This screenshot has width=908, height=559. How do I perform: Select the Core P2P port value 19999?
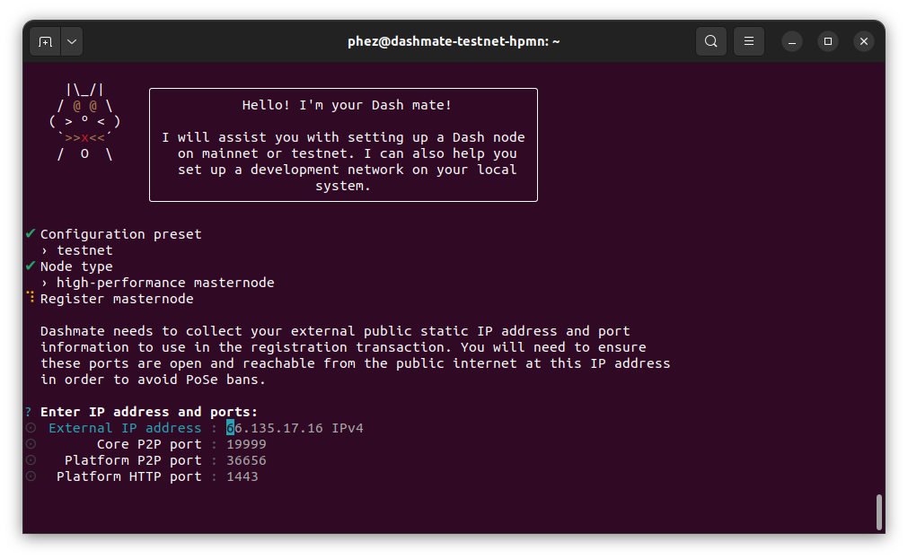246,444
